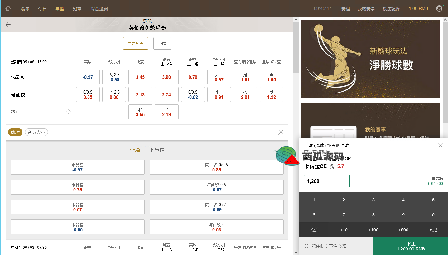Select 阿仙奴 0 odds 0.53

click(217, 227)
